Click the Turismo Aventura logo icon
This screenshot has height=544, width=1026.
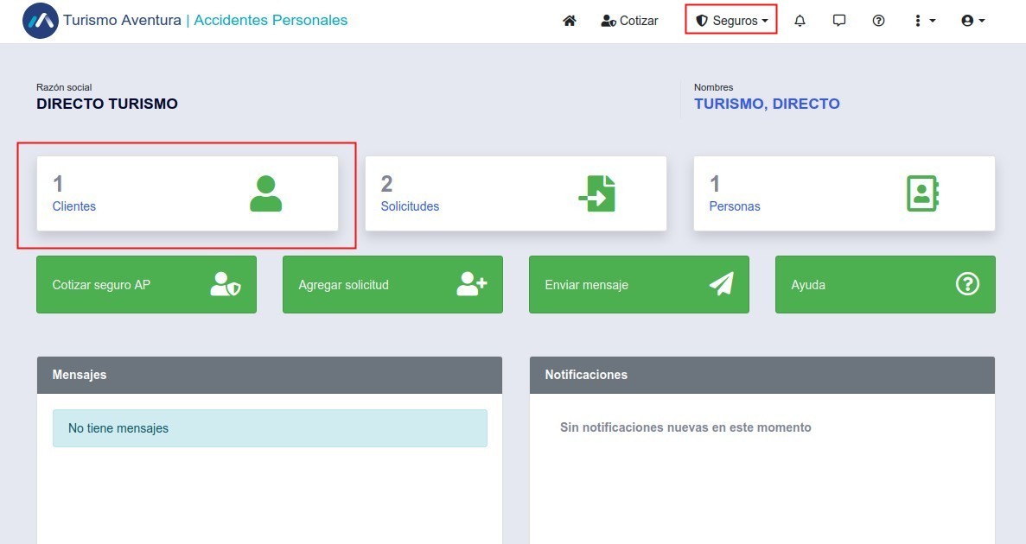(41, 21)
